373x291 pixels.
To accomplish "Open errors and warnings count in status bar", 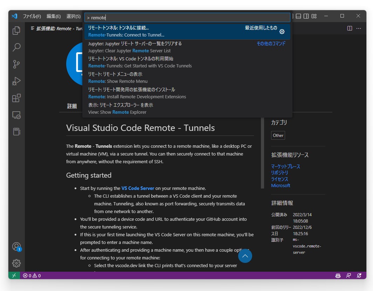I will tap(32, 276).
